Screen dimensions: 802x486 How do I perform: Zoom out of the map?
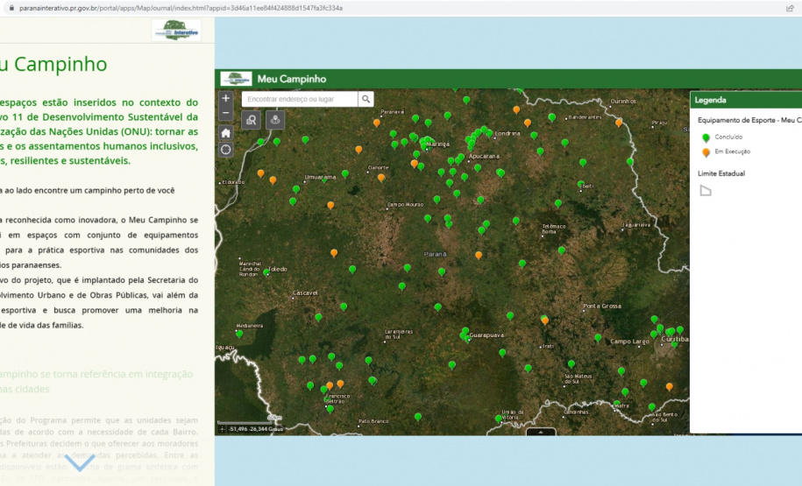tap(226, 113)
